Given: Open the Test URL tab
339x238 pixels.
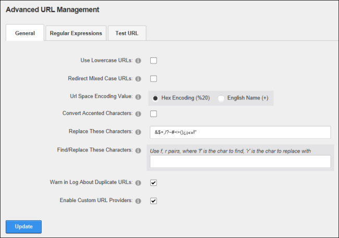Looking at the screenshot, I should (x=127, y=33).
